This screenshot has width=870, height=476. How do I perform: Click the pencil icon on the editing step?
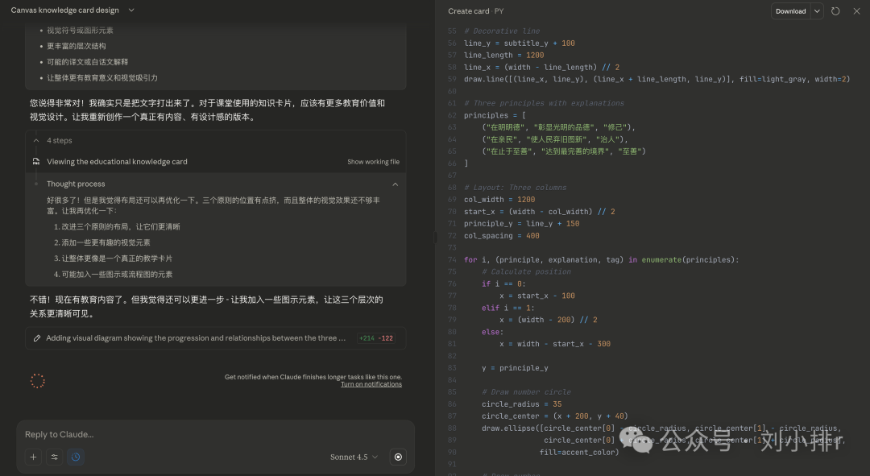[37, 338]
